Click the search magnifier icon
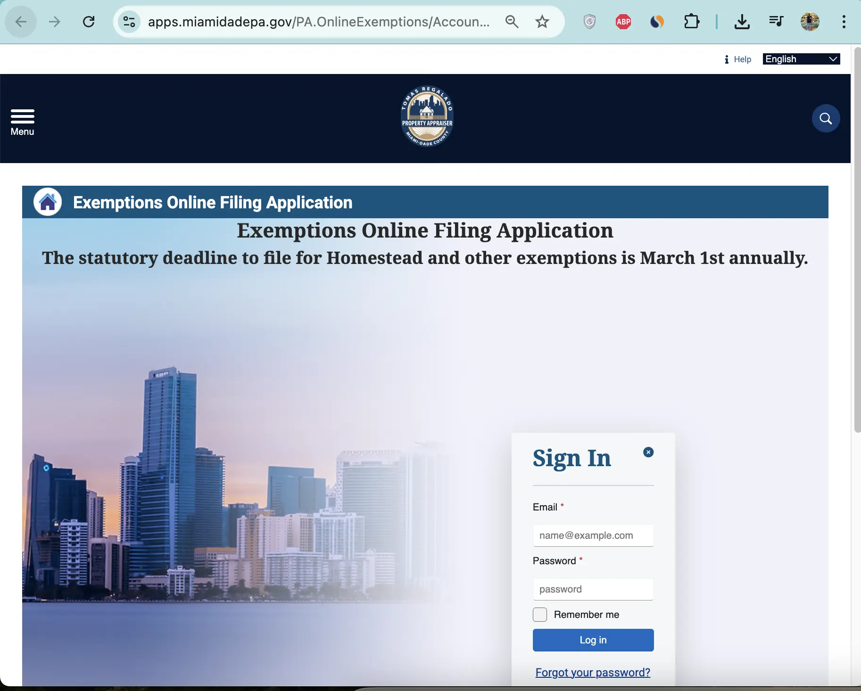The width and height of the screenshot is (861, 691). click(x=825, y=118)
